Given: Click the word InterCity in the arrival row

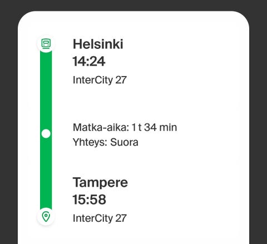Looking at the screenshot, I should 93,218.
